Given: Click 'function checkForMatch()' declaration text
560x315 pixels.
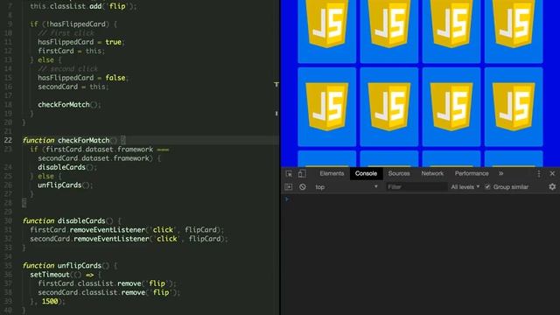Looking at the screenshot, I should coord(70,140).
